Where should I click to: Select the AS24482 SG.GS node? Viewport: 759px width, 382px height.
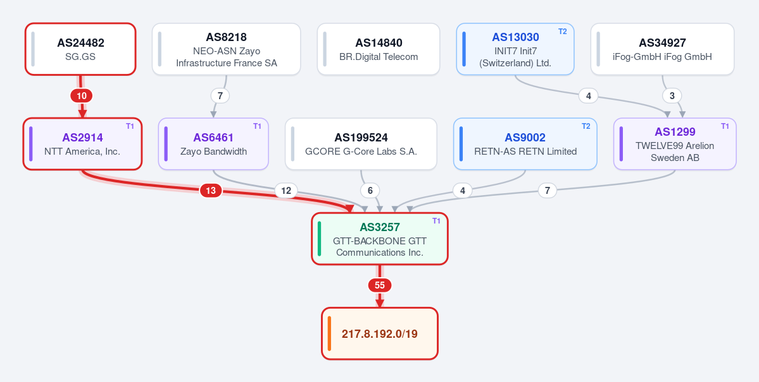click(x=80, y=49)
